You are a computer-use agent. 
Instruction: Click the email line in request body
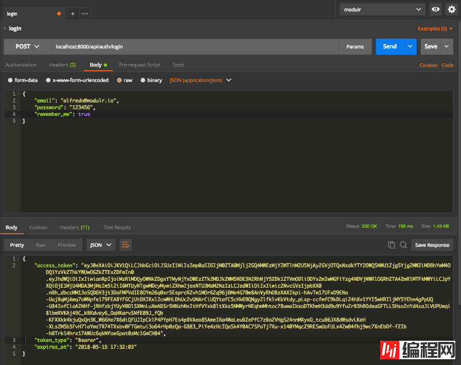(77, 100)
